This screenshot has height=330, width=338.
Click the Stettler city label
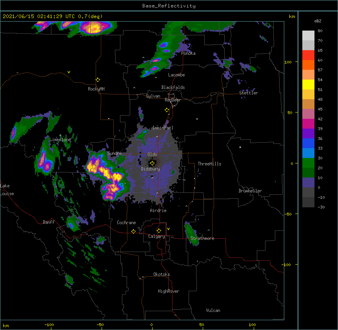[249, 93]
